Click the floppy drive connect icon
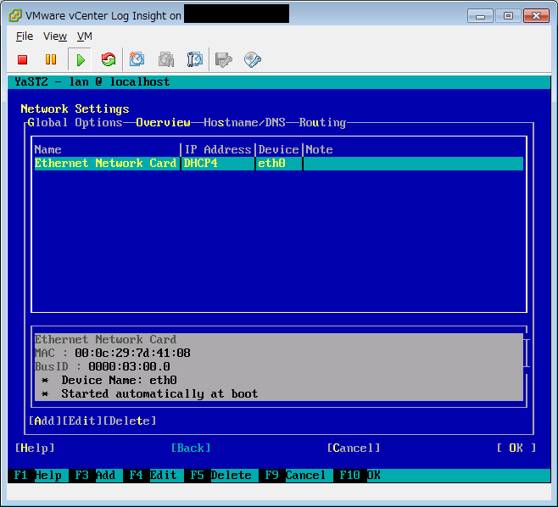The image size is (558, 507). coord(224,60)
